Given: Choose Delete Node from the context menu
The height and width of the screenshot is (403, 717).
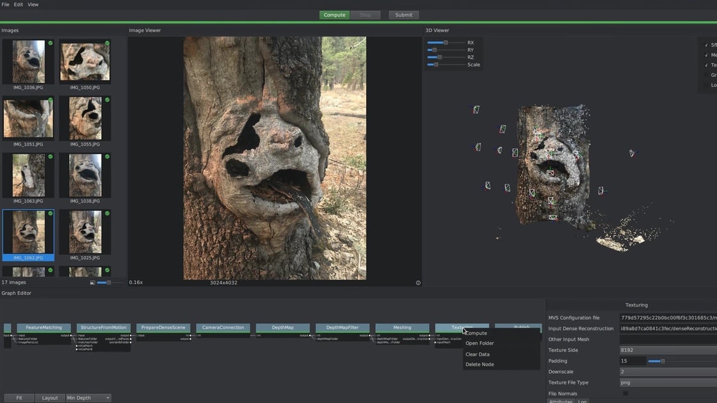Looking at the screenshot, I should click(479, 364).
